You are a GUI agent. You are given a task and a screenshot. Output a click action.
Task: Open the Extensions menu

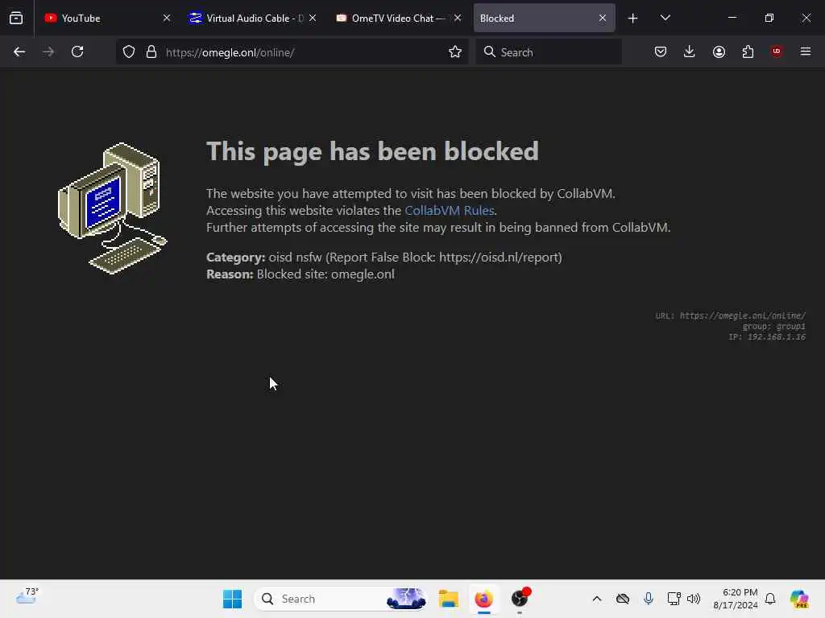tap(748, 51)
